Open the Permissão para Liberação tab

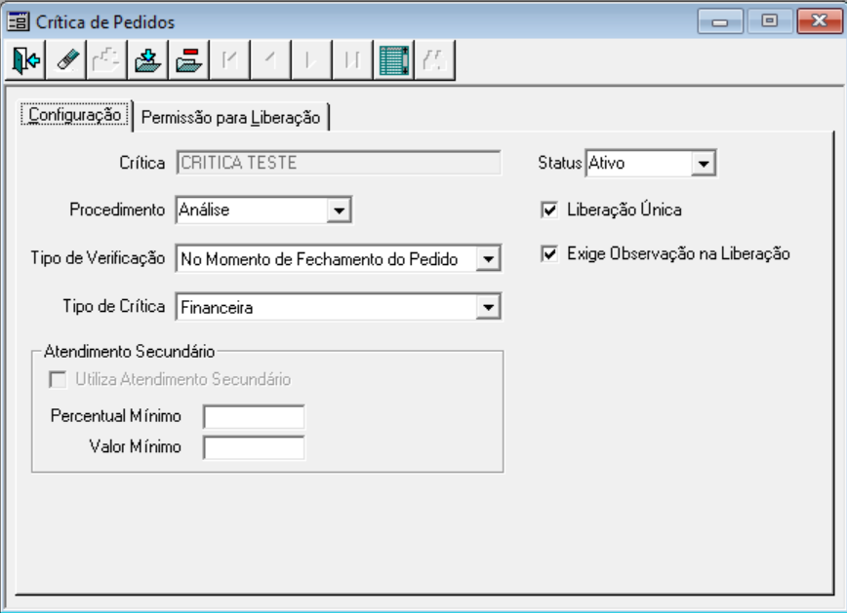coord(230,117)
